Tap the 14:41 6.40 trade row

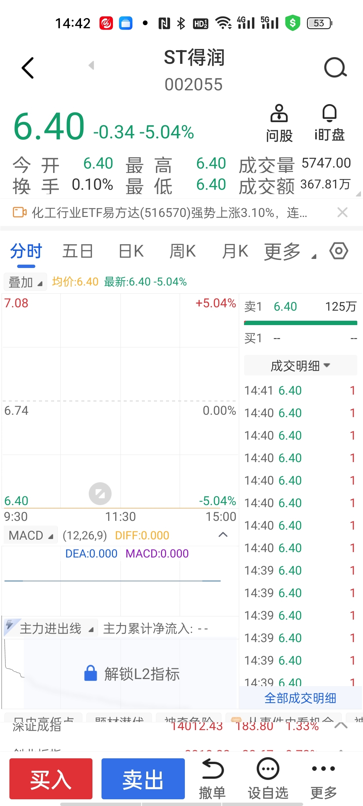point(300,391)
